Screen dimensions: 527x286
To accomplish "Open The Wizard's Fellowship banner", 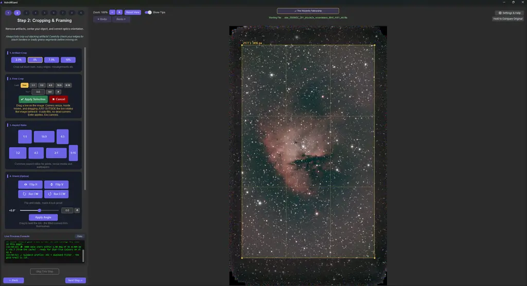I will point(308,11).
